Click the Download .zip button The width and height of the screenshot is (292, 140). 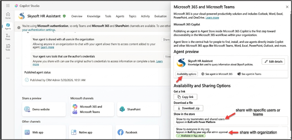click(188, 108)
